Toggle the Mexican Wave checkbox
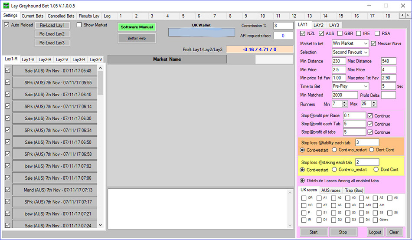 (374, 43)
